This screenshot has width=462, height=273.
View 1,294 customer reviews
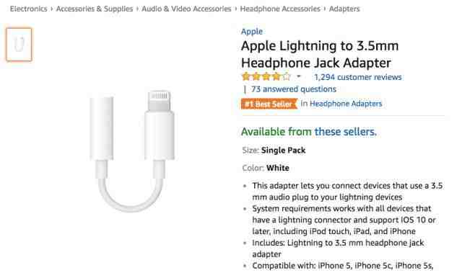click(358, 77)
